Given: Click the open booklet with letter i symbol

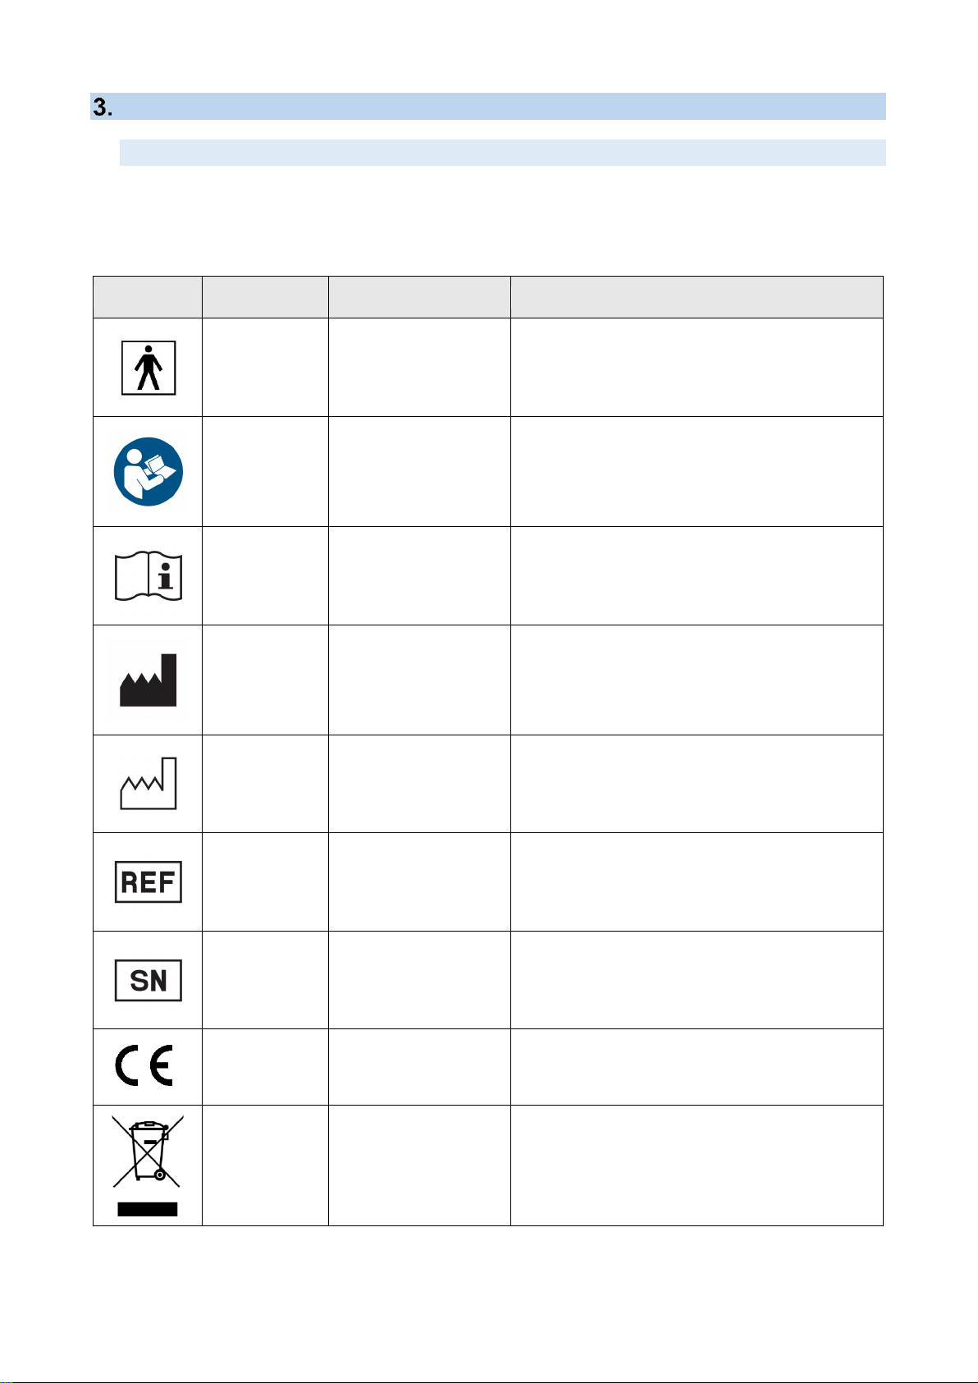Looking at the screenshot, I should click(x=149, y=575).
